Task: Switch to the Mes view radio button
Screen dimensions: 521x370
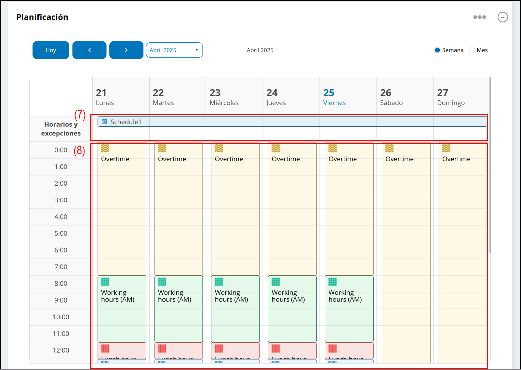Action: point(472,50)
